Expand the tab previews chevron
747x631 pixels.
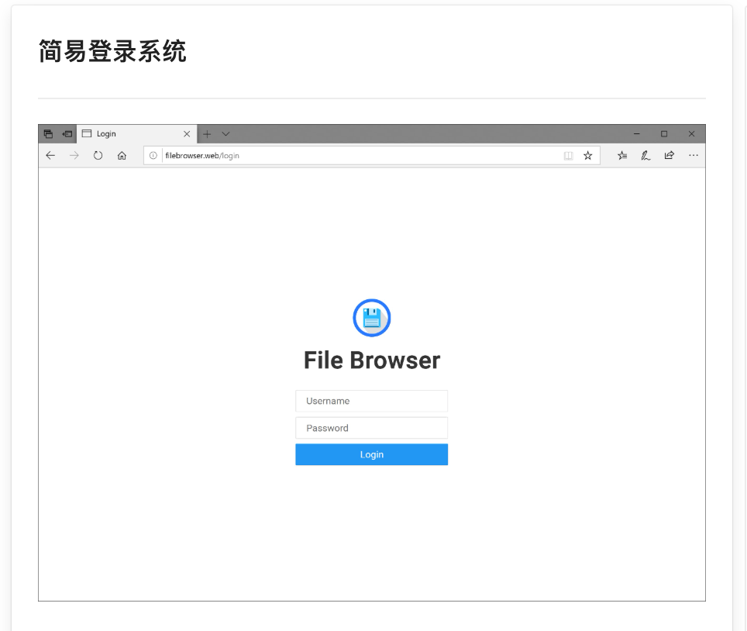coord(226,134)
